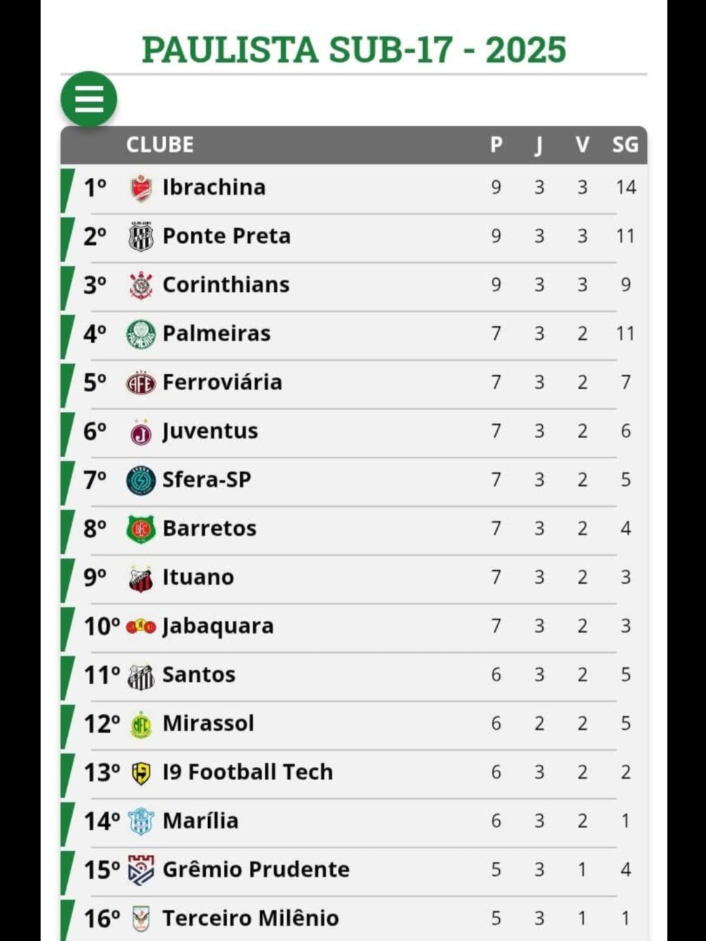
Task: Click the Marília club crest
Action: 141,822
